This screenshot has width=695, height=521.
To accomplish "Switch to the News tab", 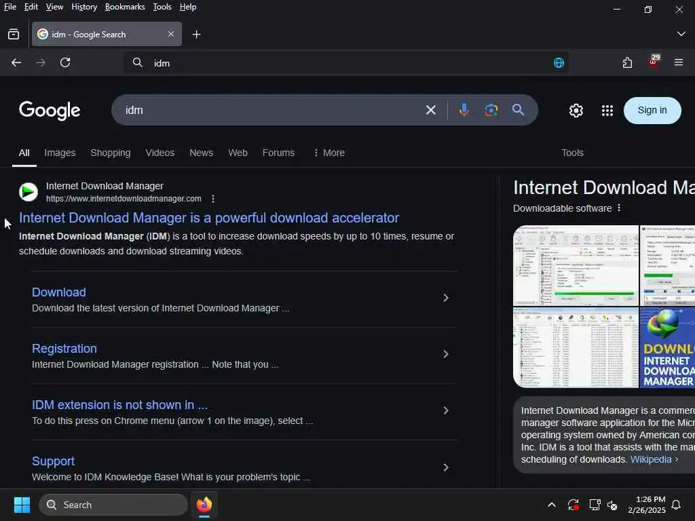I will pos(201,153).
